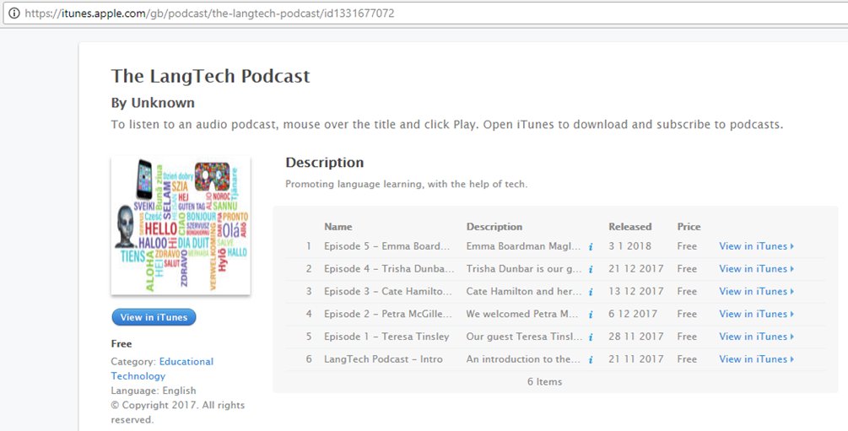The height and width of the screenshot is (431, 848).
Task: Click the 'Promoting language learning' description text
Action: [406, 185]
